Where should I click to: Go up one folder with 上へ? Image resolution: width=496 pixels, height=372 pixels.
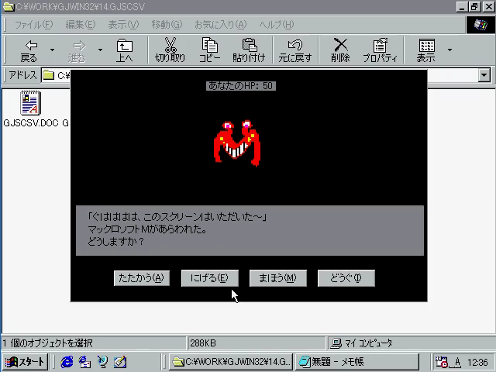tap(124, 50)
